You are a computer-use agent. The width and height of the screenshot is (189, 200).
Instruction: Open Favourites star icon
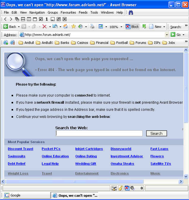click(x=73, y=26)
